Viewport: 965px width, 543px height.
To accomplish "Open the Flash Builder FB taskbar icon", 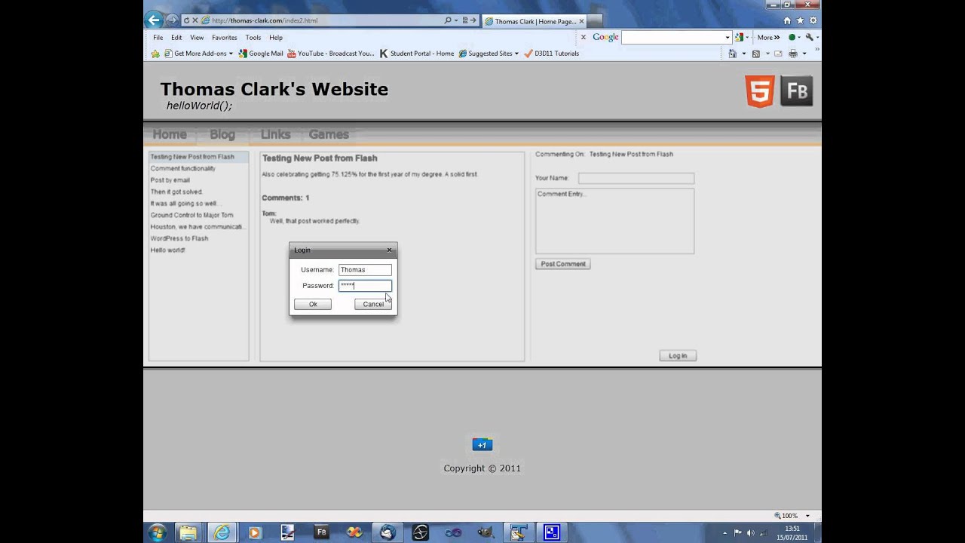I will click(321, 532).
